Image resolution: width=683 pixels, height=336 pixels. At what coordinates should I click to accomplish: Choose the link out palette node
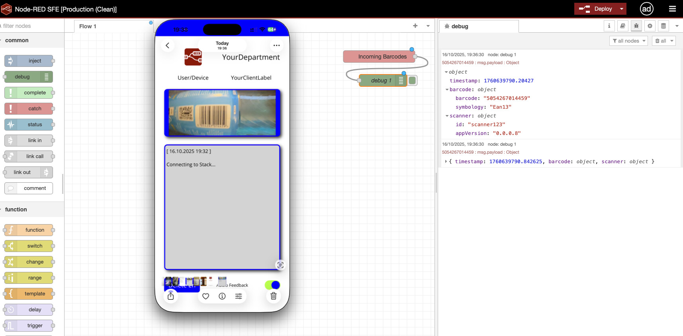(29, 172)
